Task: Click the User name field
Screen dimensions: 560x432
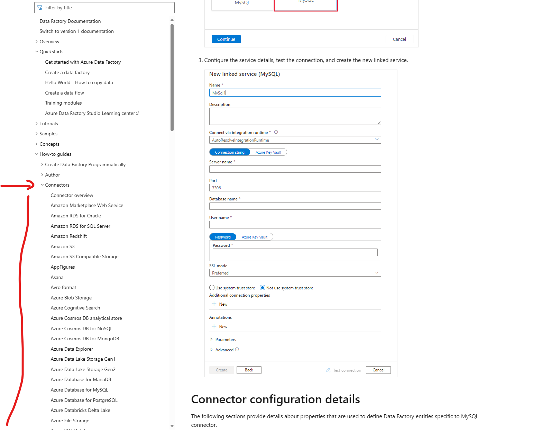Action: tap(295, 225)
